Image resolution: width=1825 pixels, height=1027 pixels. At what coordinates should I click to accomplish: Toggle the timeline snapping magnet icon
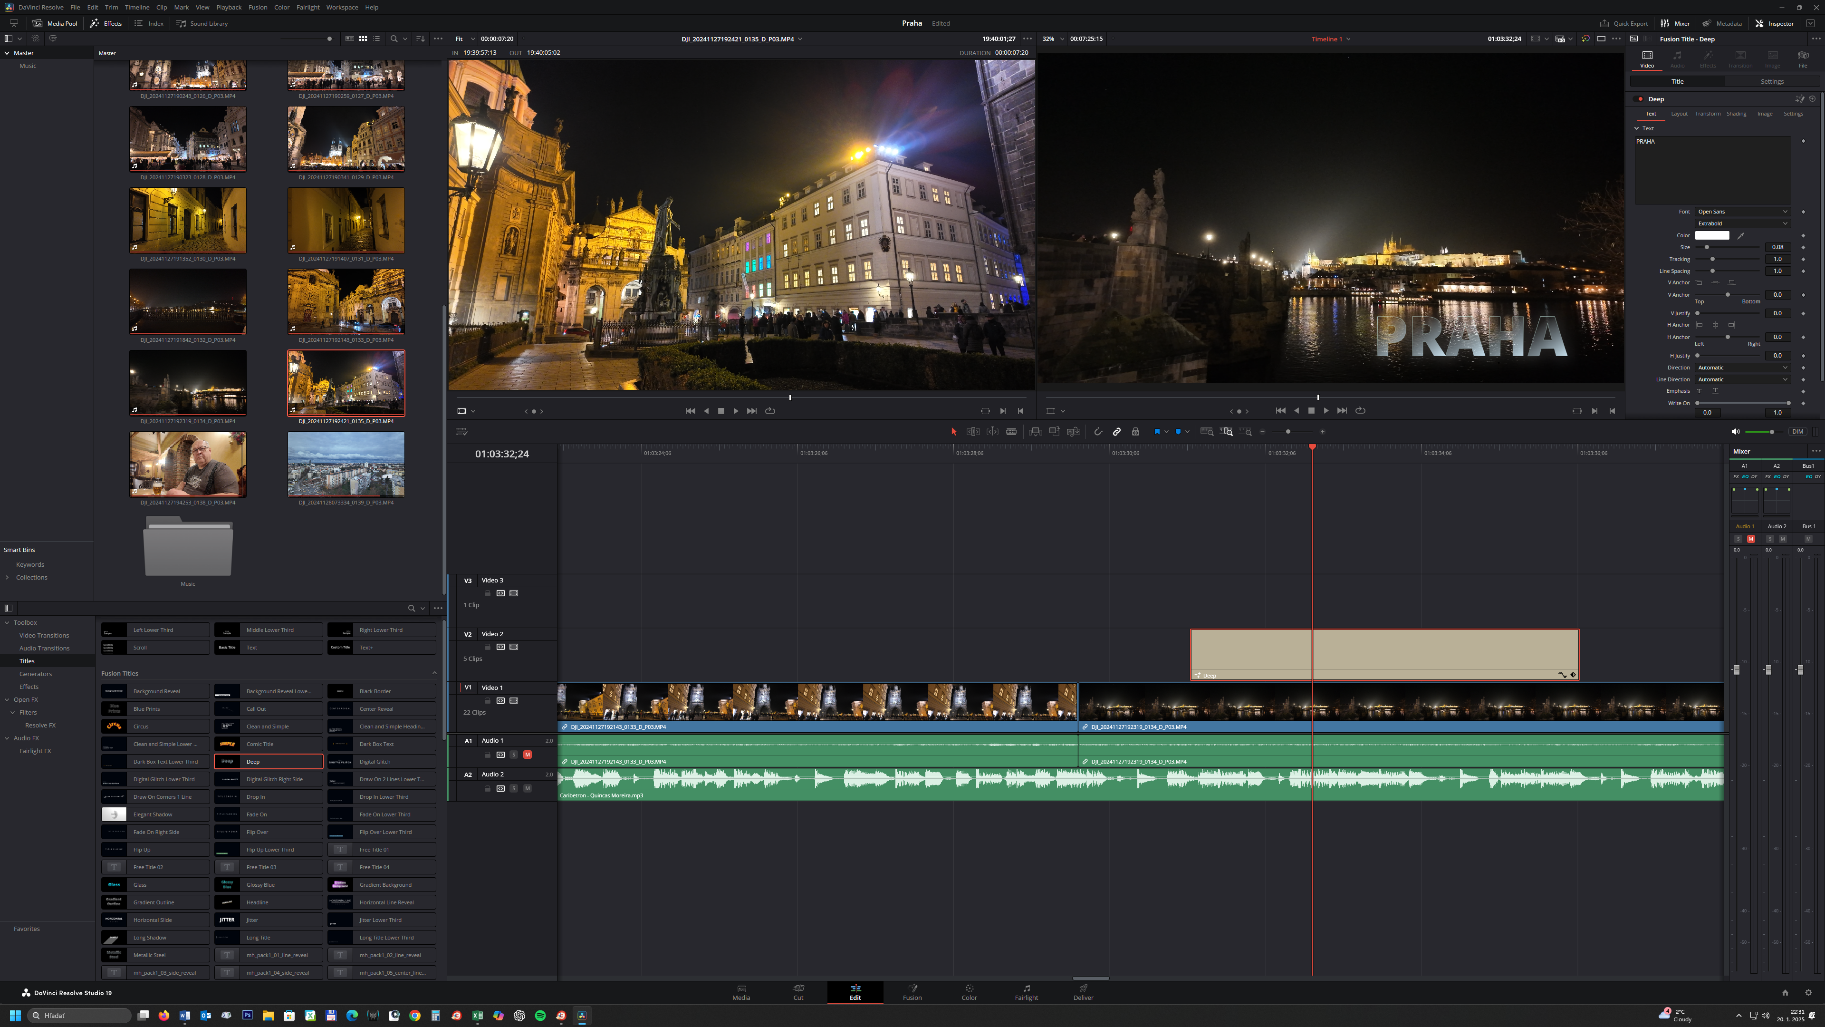[x=1098, y=432]
